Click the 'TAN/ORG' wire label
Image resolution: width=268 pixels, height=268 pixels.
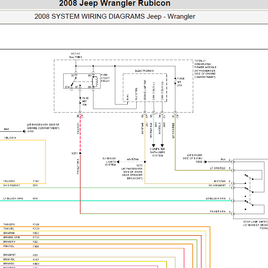[x=9, y=224]
